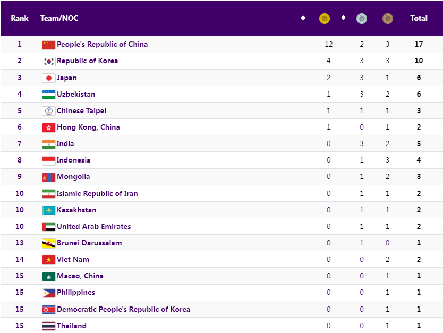This screenshot has width=443, height=333.
Task: Click the Viet Nam table row name
Action: tap(73, 259)
